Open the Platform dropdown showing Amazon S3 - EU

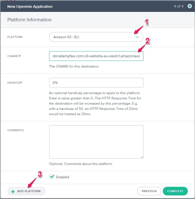pos(96,37)
